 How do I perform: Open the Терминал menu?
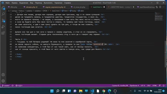[x=58, y=3]
